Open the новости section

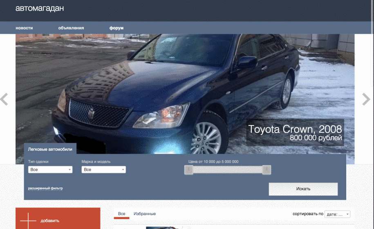click(x=24, y=28)
